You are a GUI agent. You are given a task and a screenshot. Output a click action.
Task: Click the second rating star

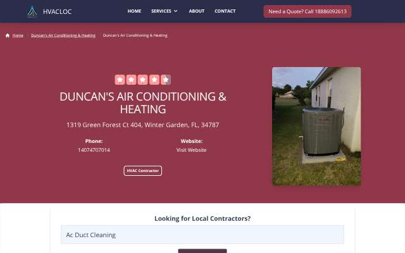tap(131, 80)
